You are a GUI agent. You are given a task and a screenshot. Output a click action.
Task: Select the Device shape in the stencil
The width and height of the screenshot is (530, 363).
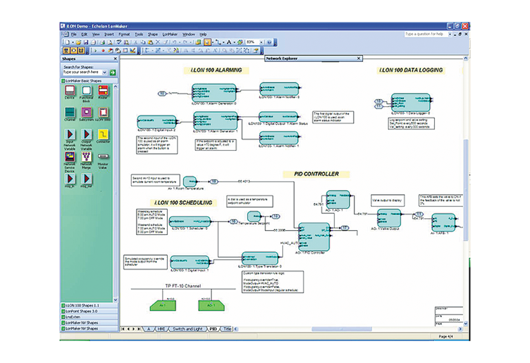tap(69, 90)
